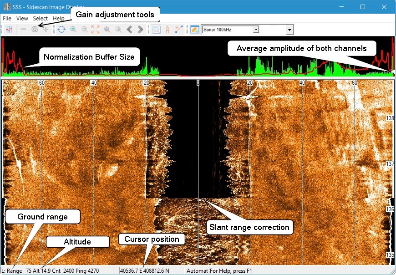Expand the empty second toolbar dropdown

coord(289,30)
